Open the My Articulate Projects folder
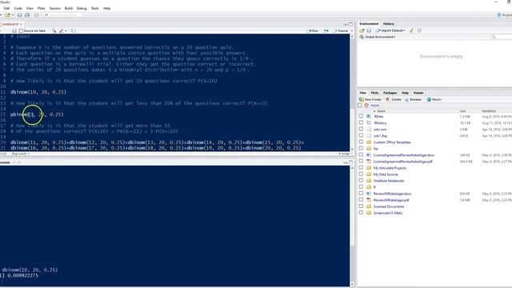 [390, 168]
